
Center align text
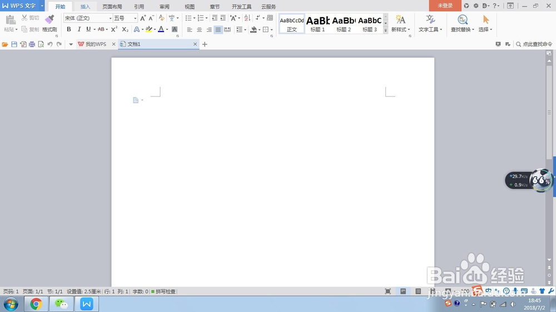[199, 30]
